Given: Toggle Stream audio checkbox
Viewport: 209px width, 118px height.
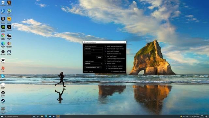Looking at the screenshot, I should click(x=105, y=64).
